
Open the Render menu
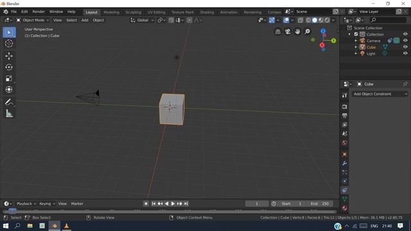point(39,12)
